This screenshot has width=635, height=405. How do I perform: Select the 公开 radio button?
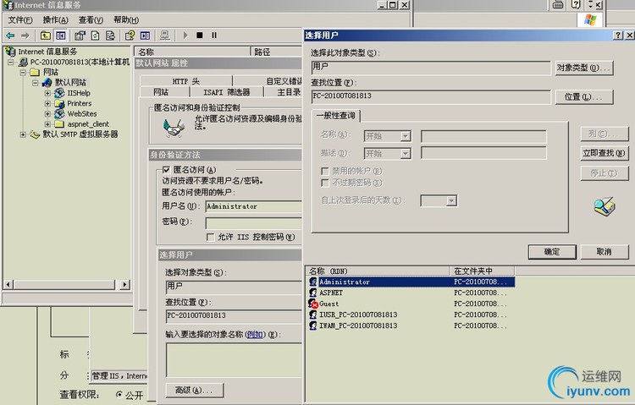(x=119, y=394)
